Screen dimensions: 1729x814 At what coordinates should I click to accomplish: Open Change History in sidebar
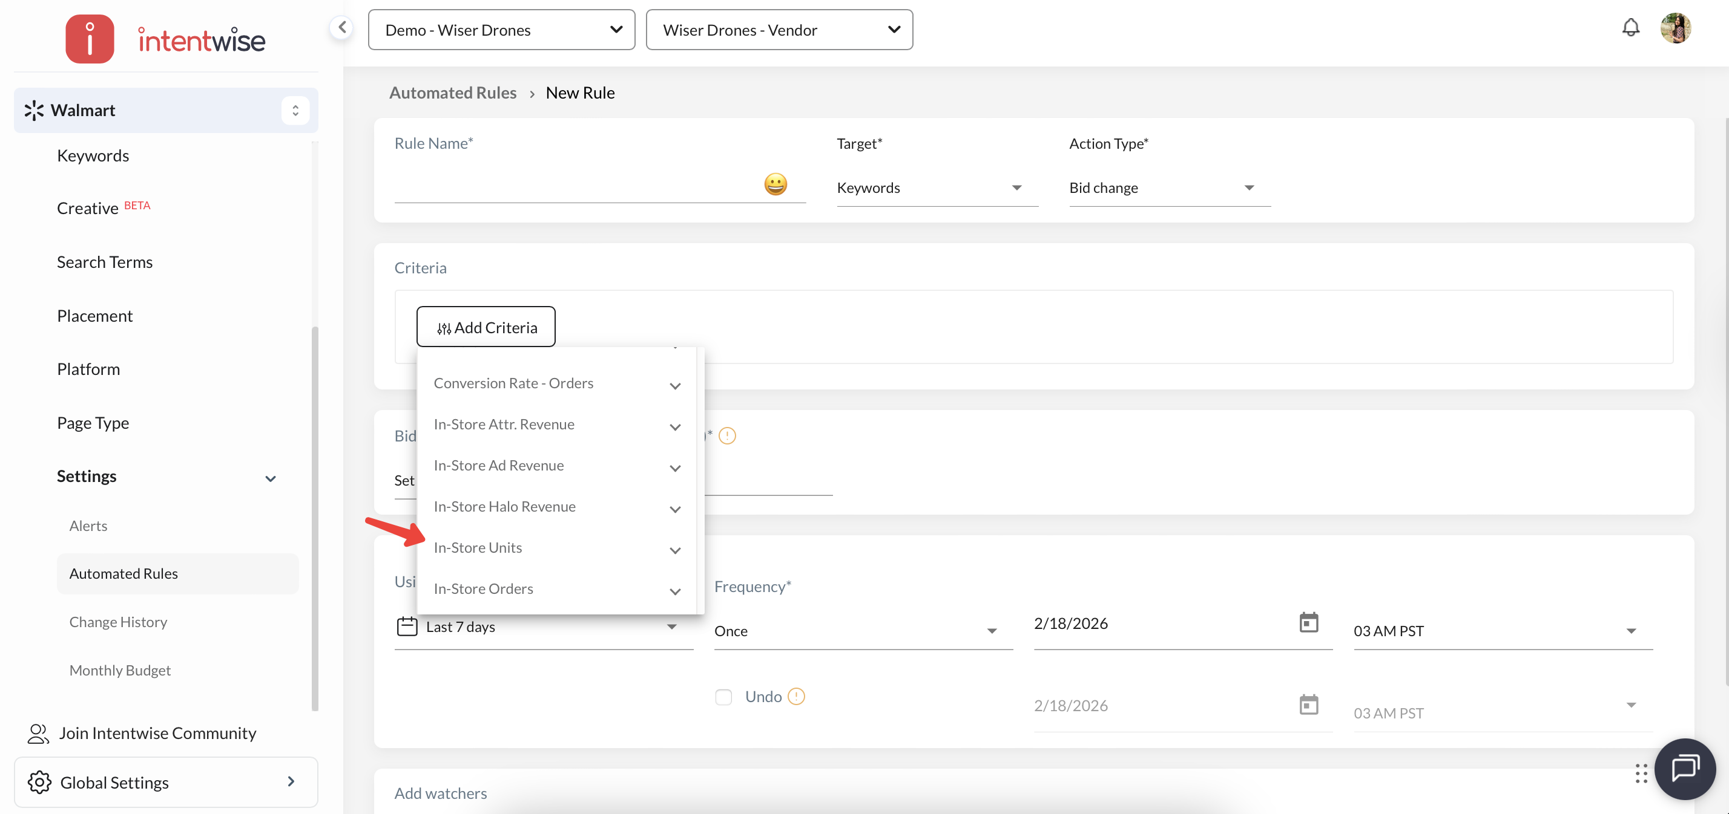pos(118,622)
